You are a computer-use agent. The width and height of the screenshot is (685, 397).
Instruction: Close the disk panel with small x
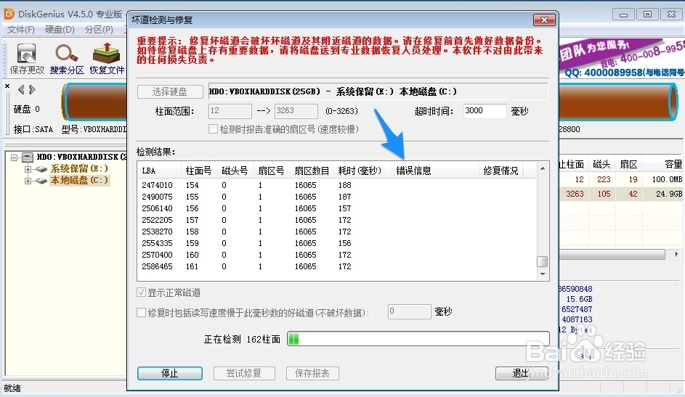(7, 86)
